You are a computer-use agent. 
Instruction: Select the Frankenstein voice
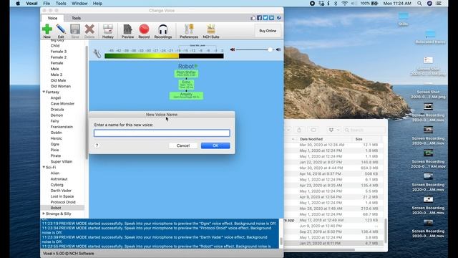tap(62, 127)
